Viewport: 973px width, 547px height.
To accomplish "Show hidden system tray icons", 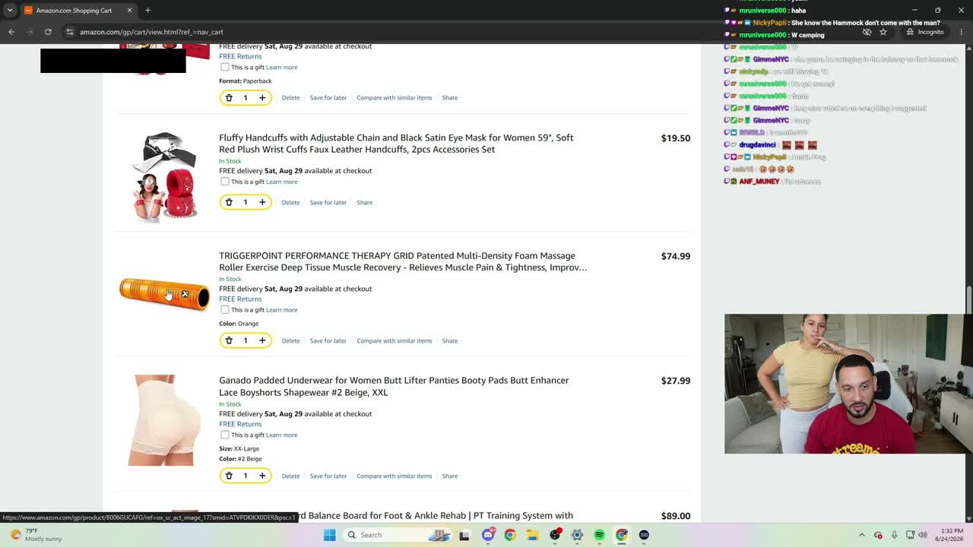I will 861,535.
